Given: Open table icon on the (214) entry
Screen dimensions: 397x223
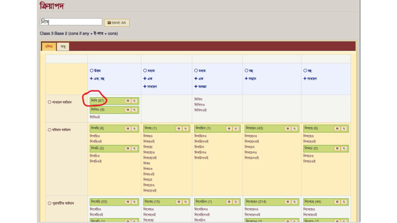Looking at the screenshot, I should (288, 202).
